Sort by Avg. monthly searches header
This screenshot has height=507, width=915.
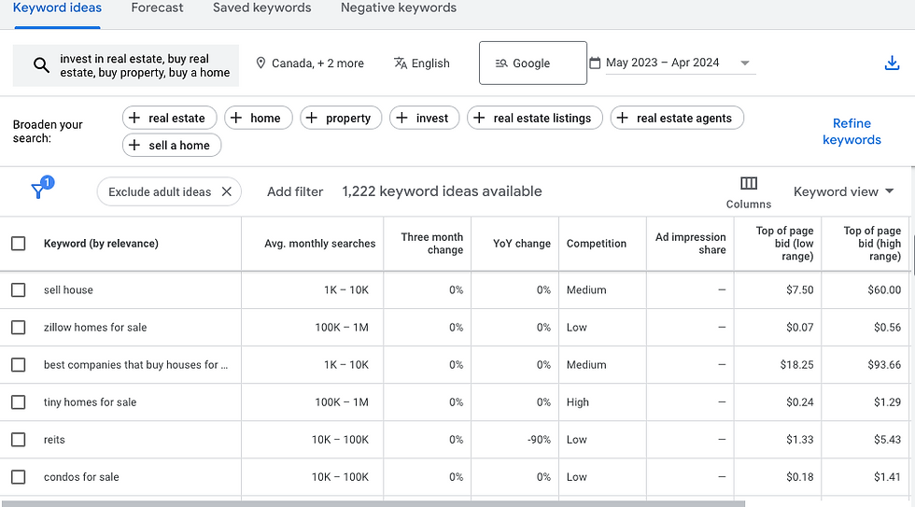click(x=319, y=244)
